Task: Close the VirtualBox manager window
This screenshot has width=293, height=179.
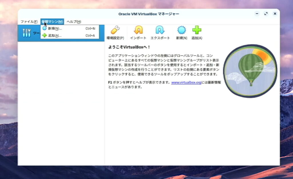Action: (x=275, y=14)
